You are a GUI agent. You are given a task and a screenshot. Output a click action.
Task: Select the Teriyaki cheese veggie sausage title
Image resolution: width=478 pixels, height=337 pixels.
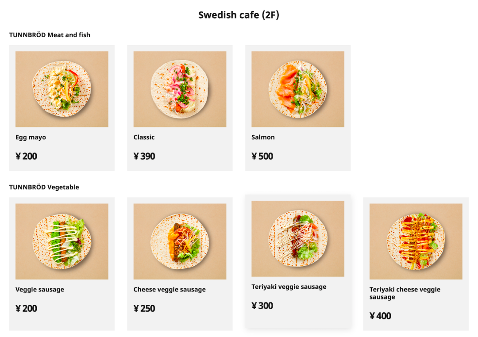tap(405, 293)
